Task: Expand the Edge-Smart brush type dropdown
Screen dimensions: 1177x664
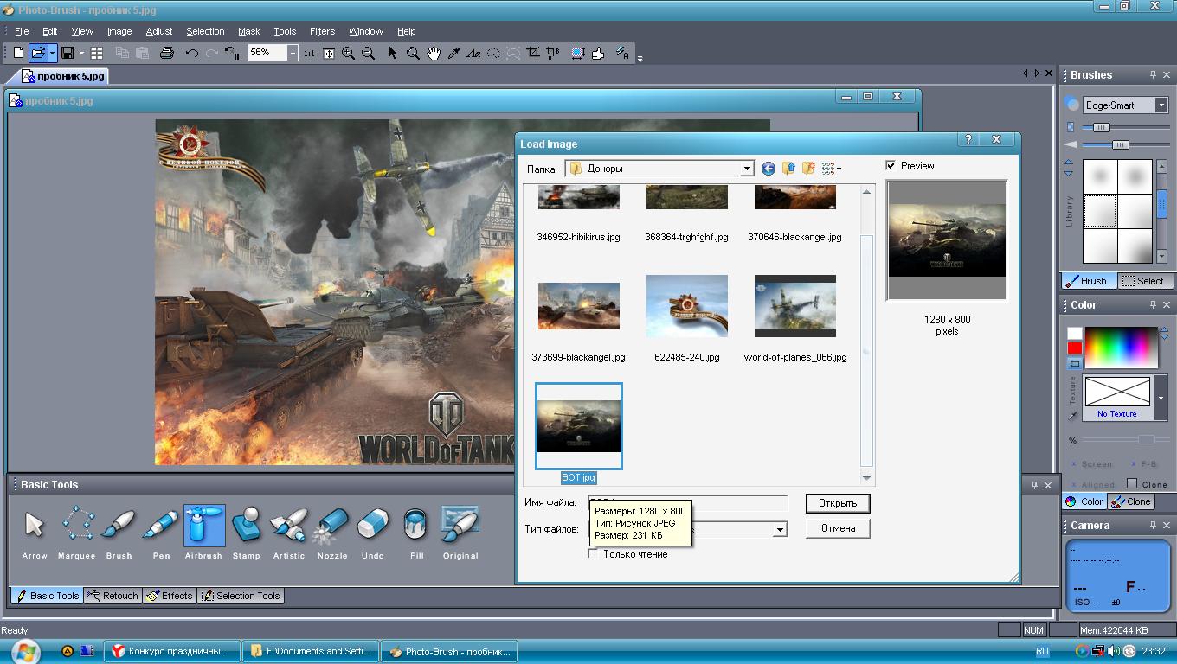Action: click(1161, 105)
